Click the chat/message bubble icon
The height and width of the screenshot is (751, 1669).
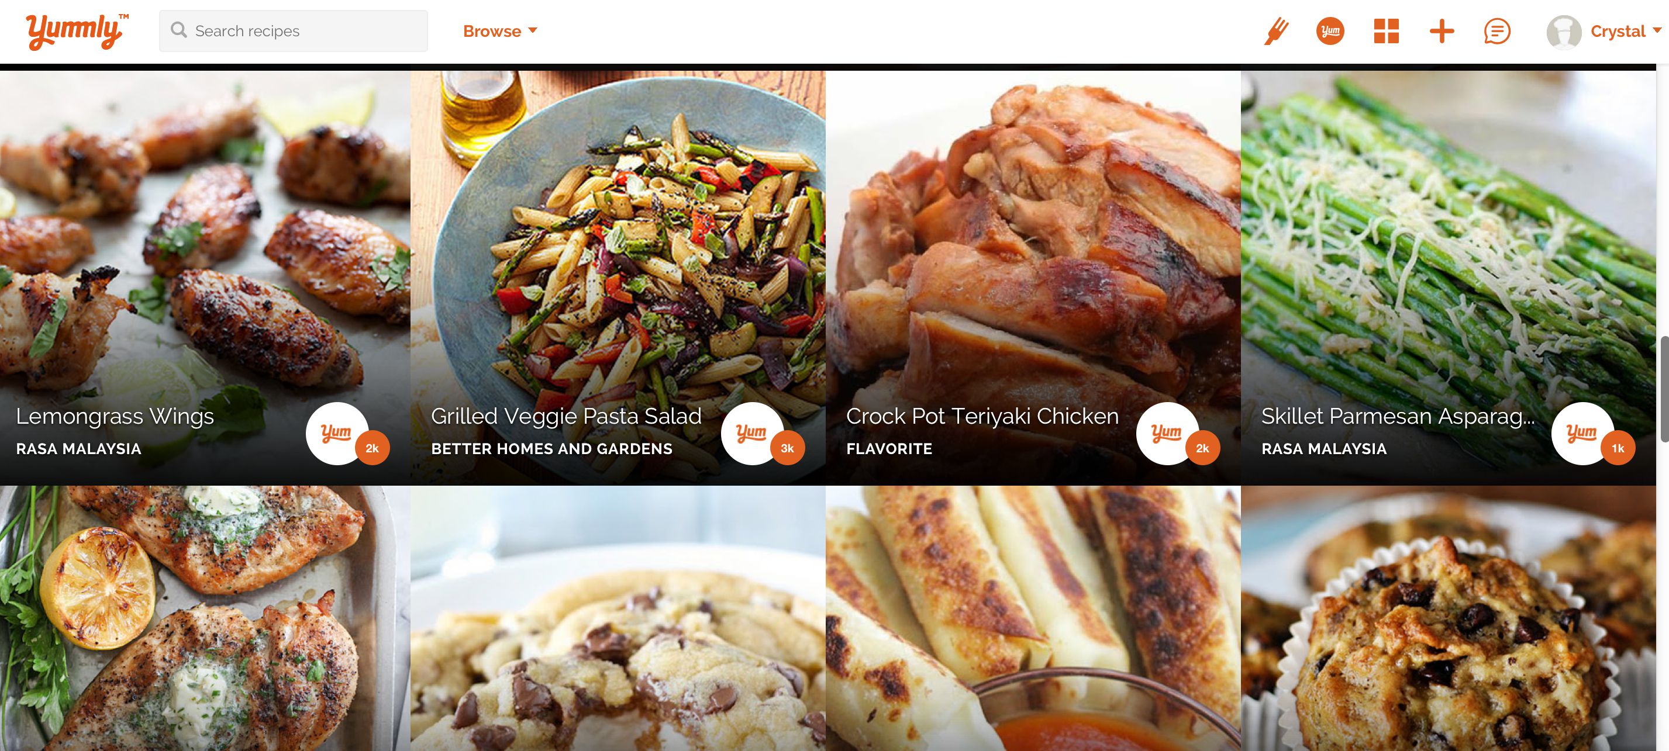[x=1498, y=30]
